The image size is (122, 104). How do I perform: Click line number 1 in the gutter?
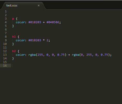(6, 11)
